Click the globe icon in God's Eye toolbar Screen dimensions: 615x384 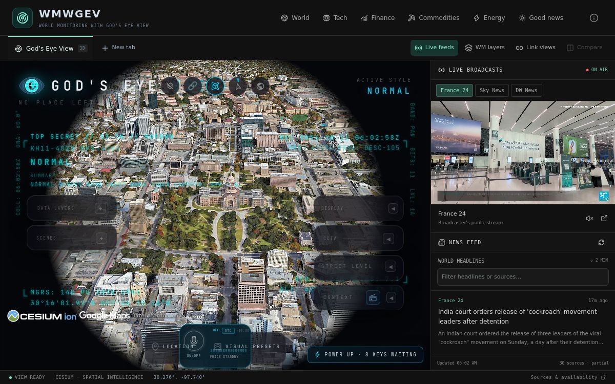pyautogui.click(x=260, y=86)
